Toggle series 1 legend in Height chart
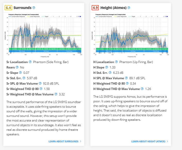The height and width of the screenshot is (150, 182). (140, 16)
